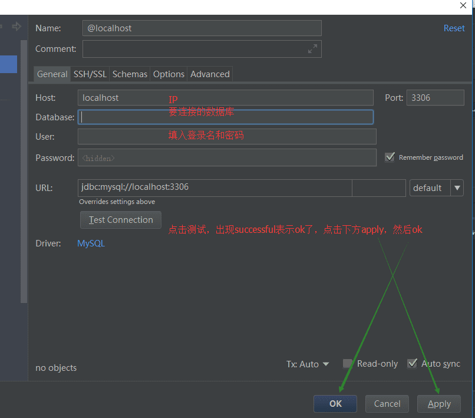475x418 pixels.
Task: Toggle the Auto sync checkbox
Action: click(x=412, y=363)
